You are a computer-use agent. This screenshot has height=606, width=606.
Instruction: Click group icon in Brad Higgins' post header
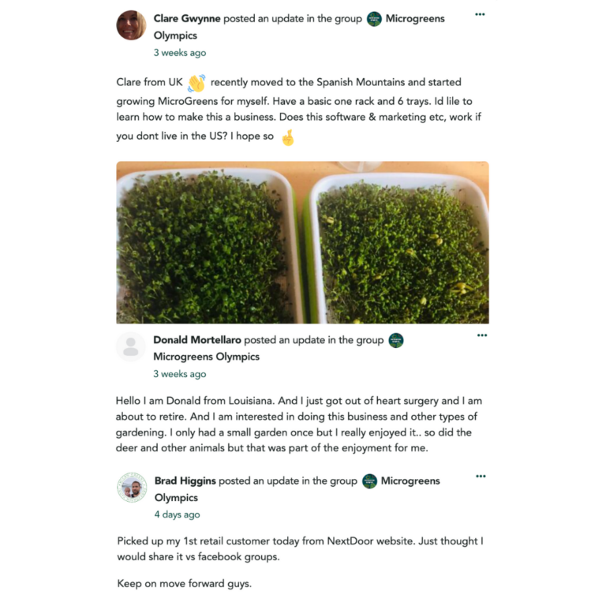(369, 481)
